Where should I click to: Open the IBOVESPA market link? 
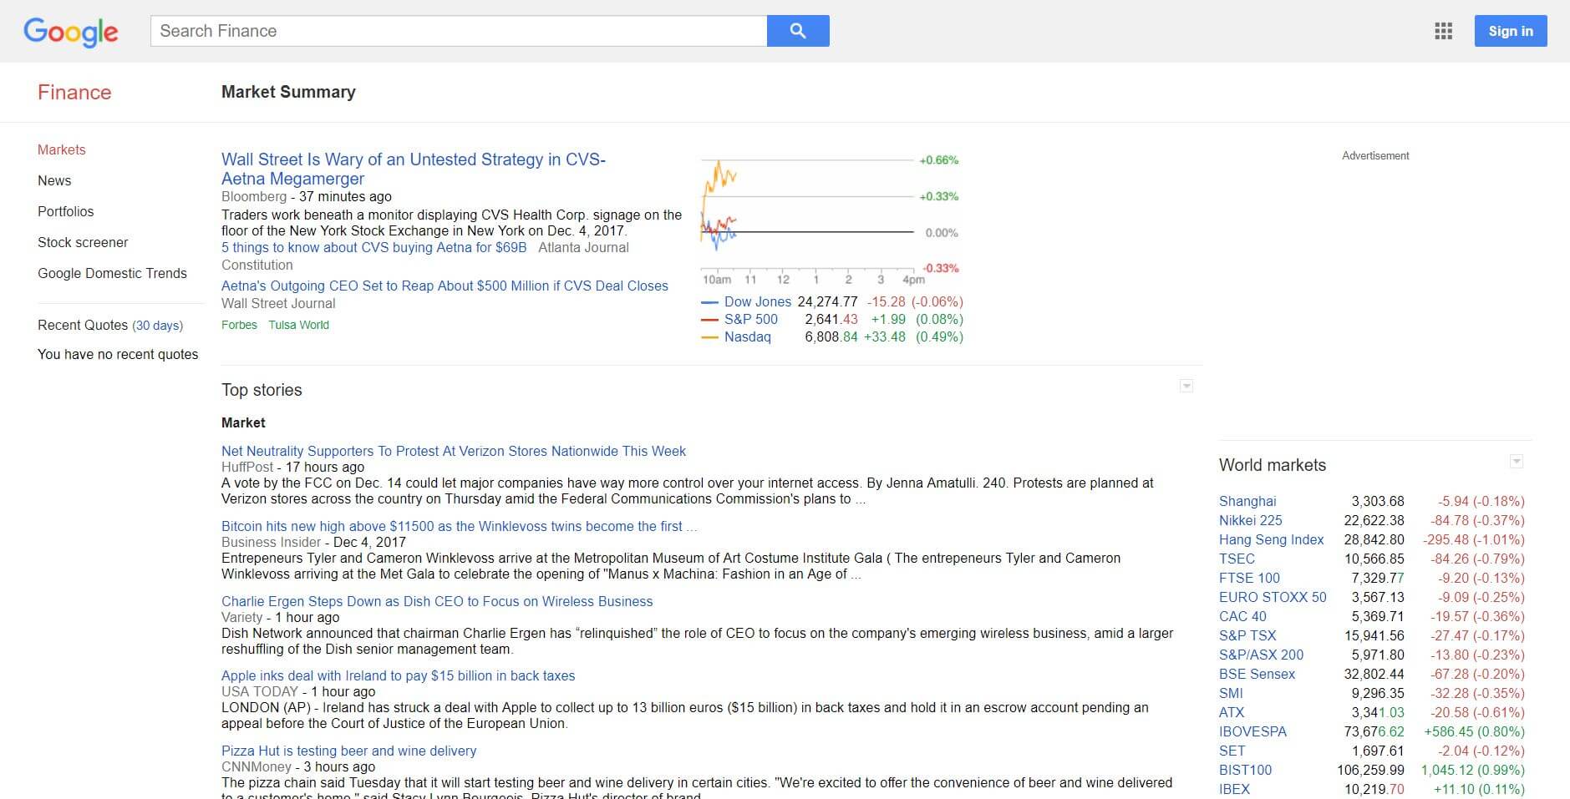tap(1252, 731)
